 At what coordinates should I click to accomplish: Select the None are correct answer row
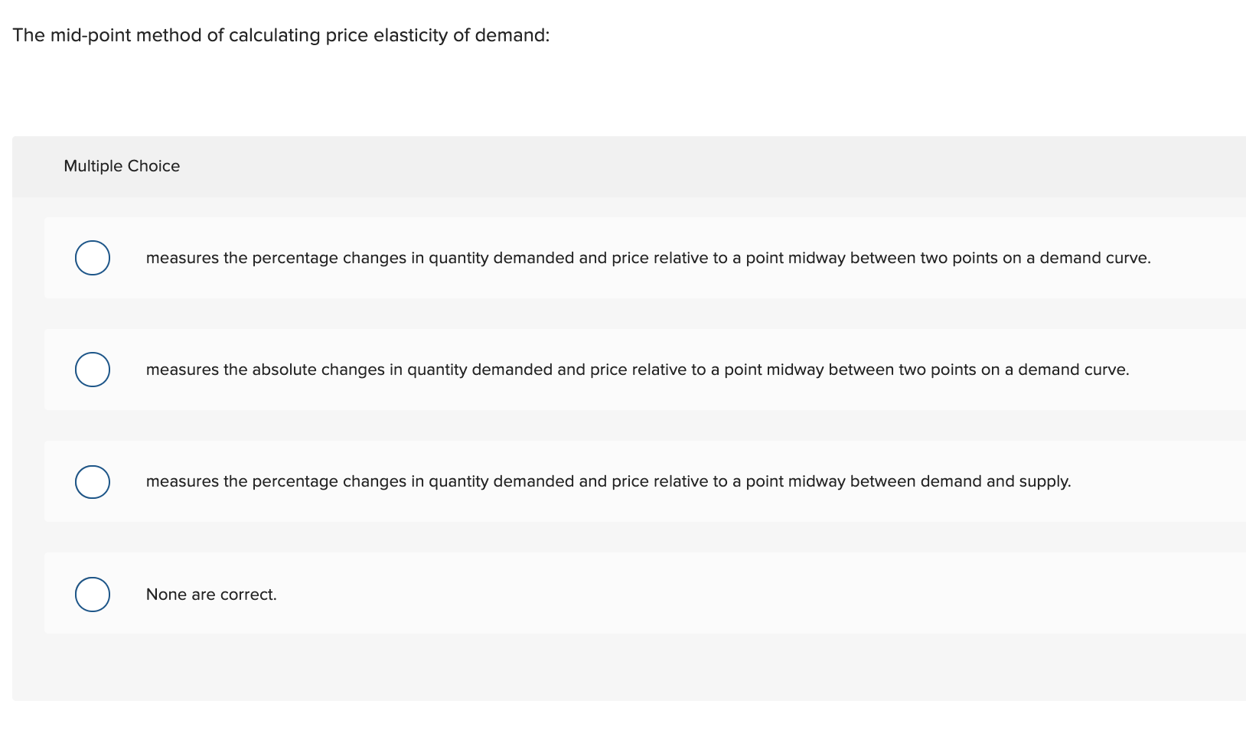(x=211, y=594)
